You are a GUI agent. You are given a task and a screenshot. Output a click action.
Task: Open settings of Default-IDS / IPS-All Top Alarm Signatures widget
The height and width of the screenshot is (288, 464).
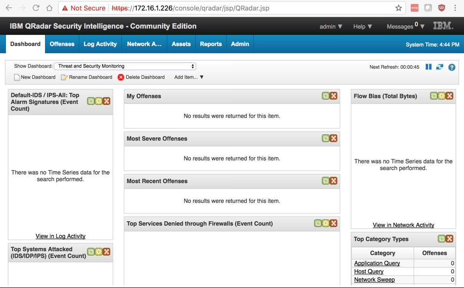point(99,101)
